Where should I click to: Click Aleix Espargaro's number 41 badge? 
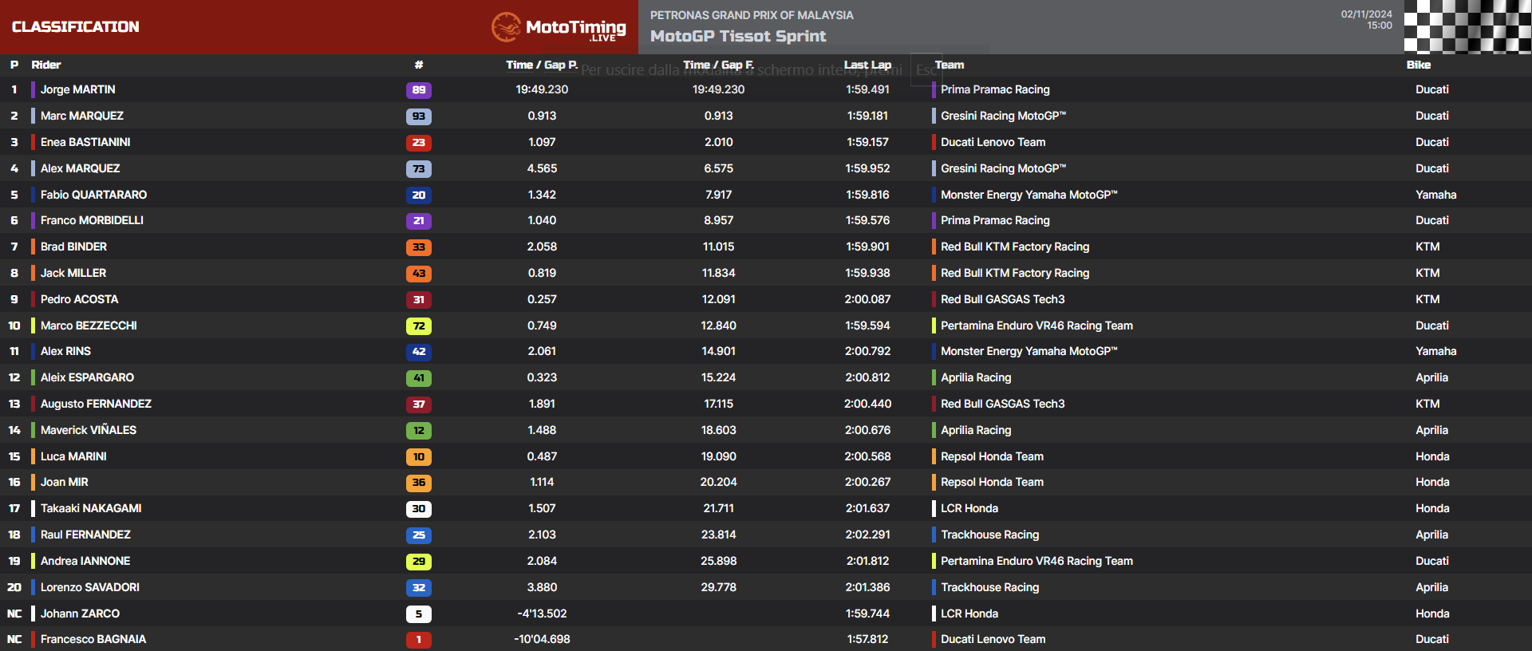point(419,378)
